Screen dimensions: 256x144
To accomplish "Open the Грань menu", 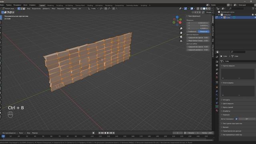I will pyautogui.click(x=74, y=8).
